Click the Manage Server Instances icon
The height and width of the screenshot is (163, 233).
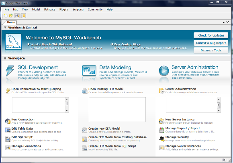[161, 148]
